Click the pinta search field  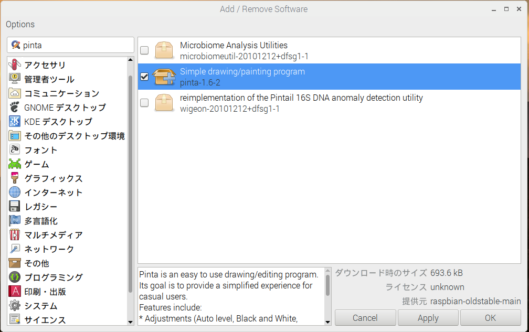click(x=70, y=45)
